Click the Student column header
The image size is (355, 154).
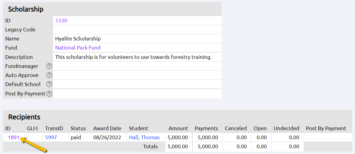click(138, 128)
